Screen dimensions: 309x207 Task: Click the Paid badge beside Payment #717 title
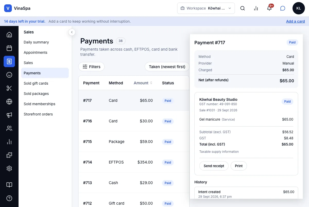point(292,42)
